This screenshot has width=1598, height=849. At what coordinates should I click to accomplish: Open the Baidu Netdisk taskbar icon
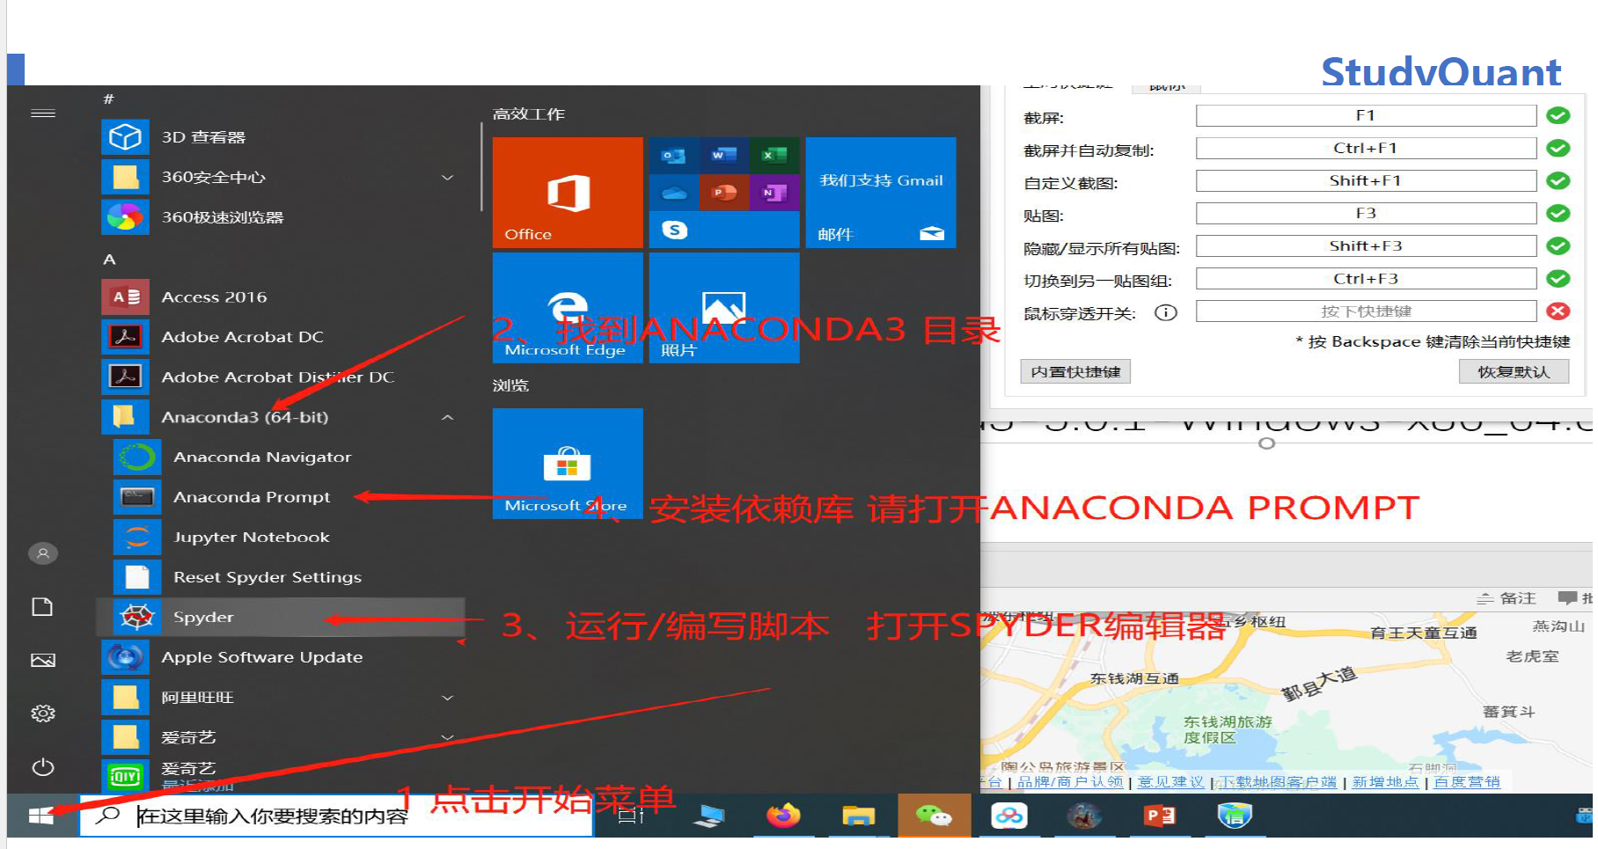tap(1009, 816)
